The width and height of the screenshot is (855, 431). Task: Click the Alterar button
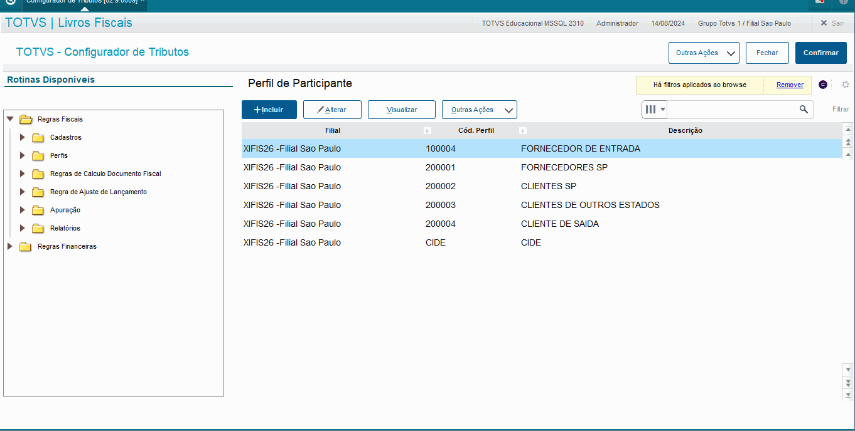coord(333,110)
